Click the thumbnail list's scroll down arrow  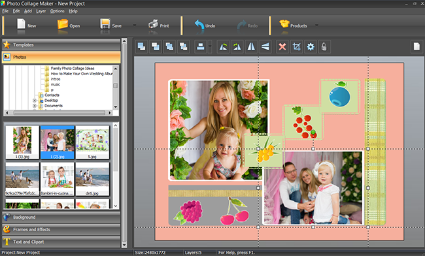tap(116, 206)
